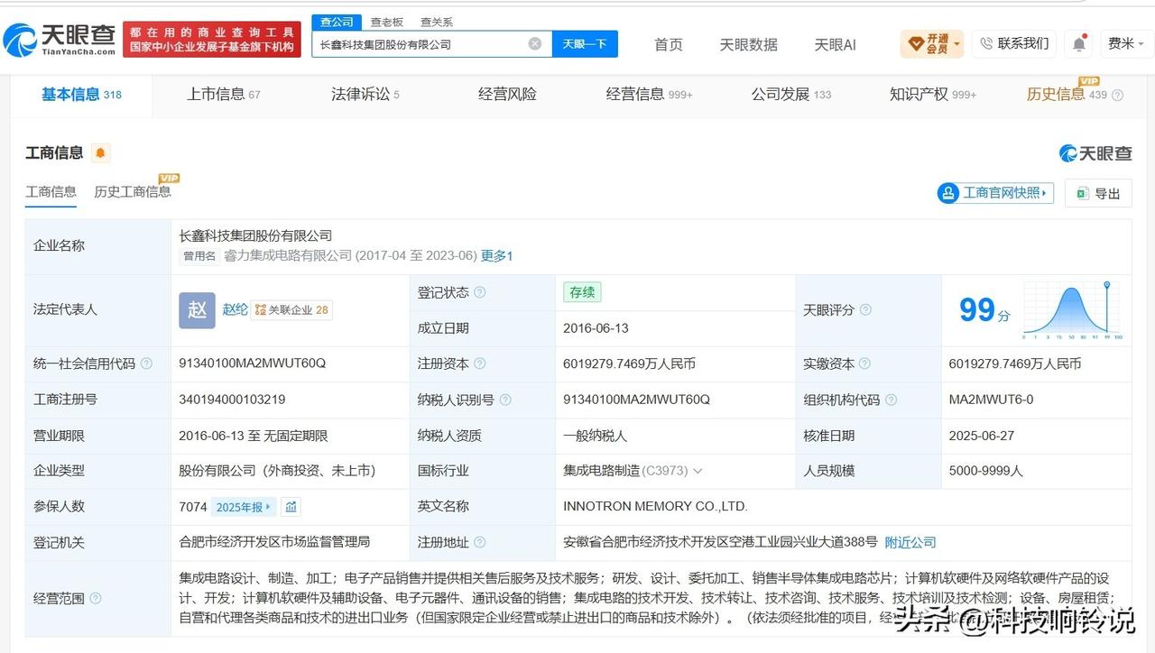
Task: Select the 历史工商信息 VIP sub-tab
Action: [x=133, y=191]
